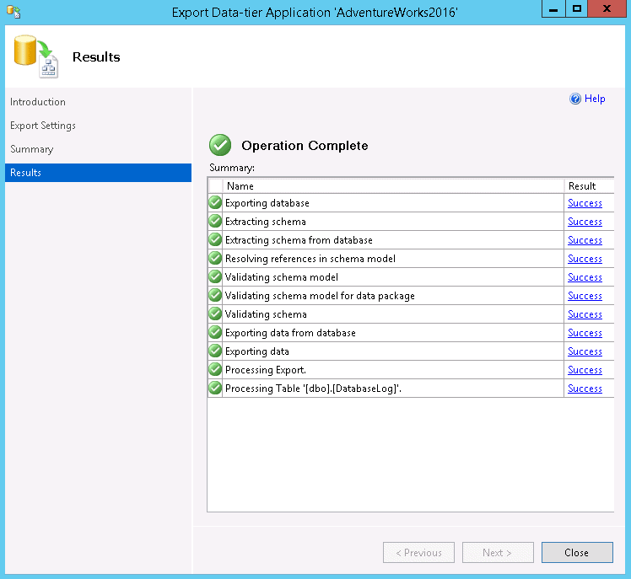
Task: Click check icon for Validating schema model for data package
Action: pos(215,295)
